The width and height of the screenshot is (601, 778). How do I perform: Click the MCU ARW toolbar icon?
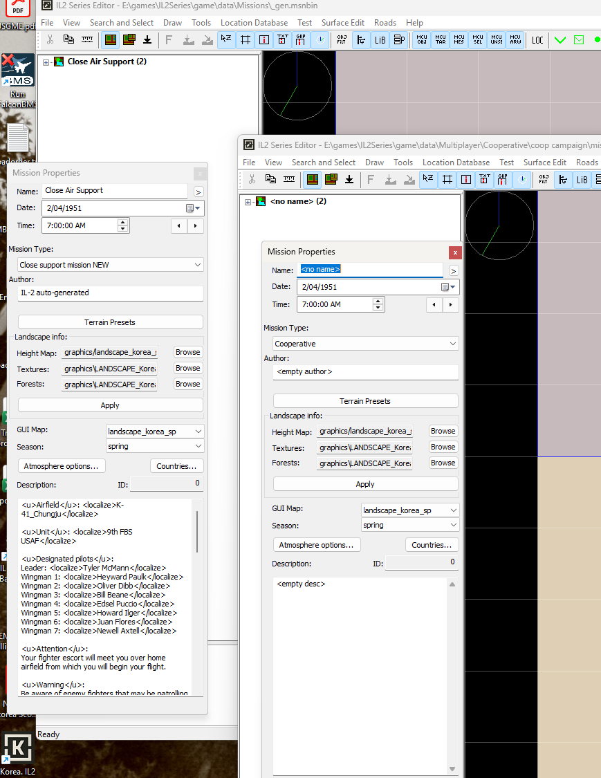click(516, 39)
